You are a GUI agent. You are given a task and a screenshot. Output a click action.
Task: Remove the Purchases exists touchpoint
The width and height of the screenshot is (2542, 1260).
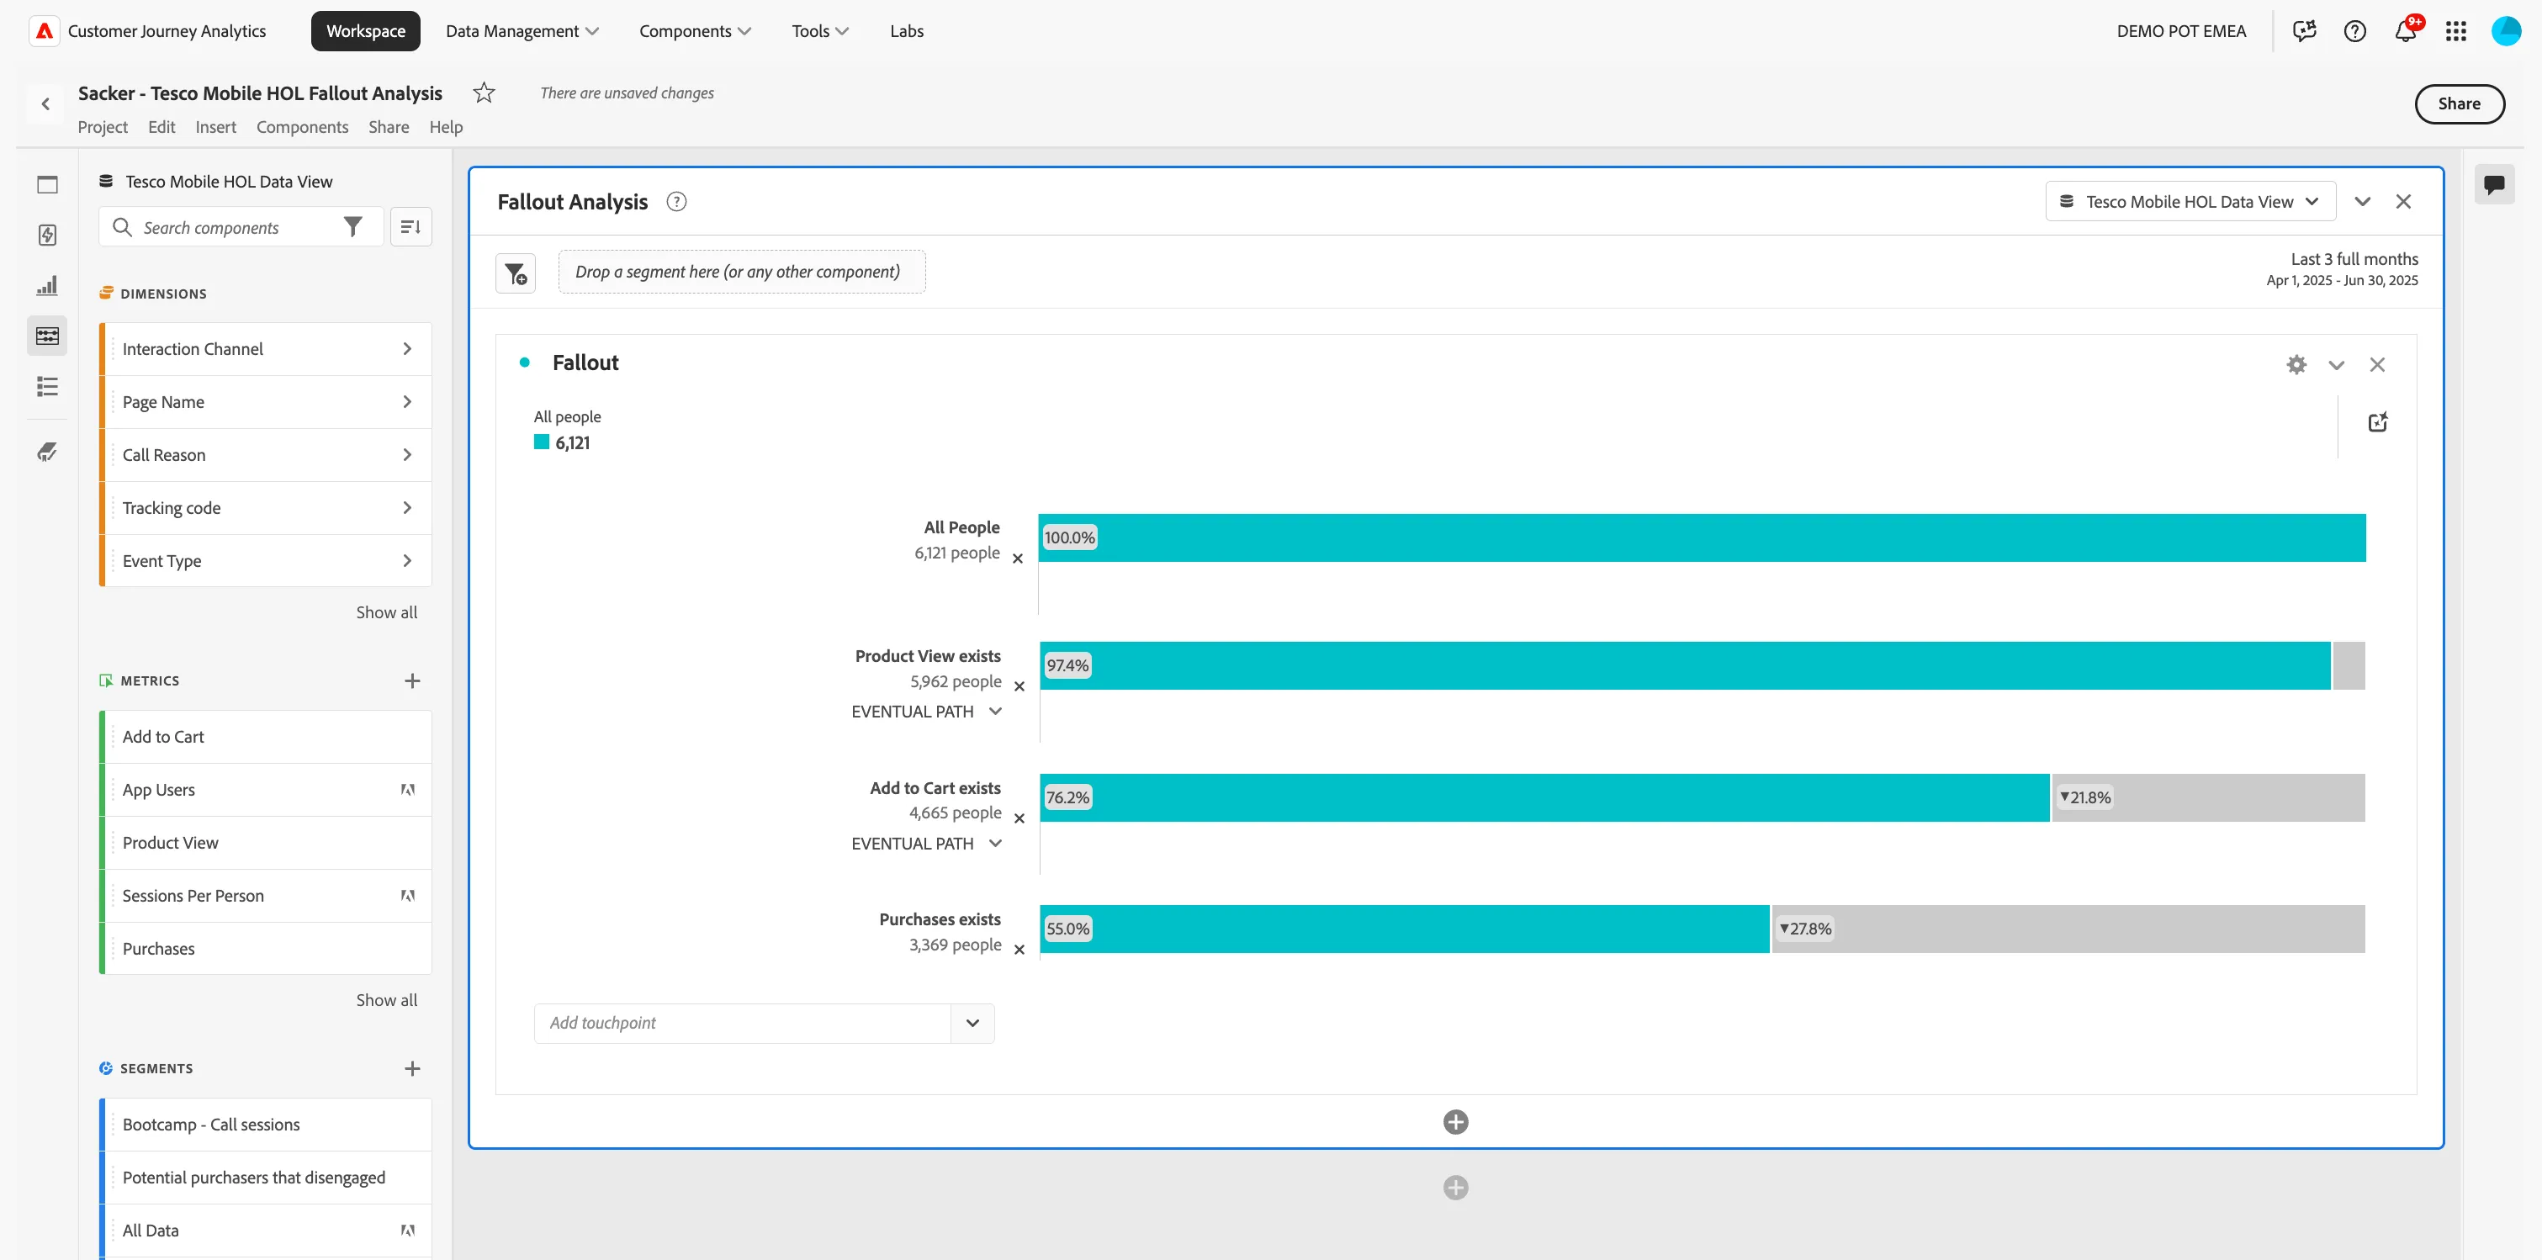(1019, 949)
